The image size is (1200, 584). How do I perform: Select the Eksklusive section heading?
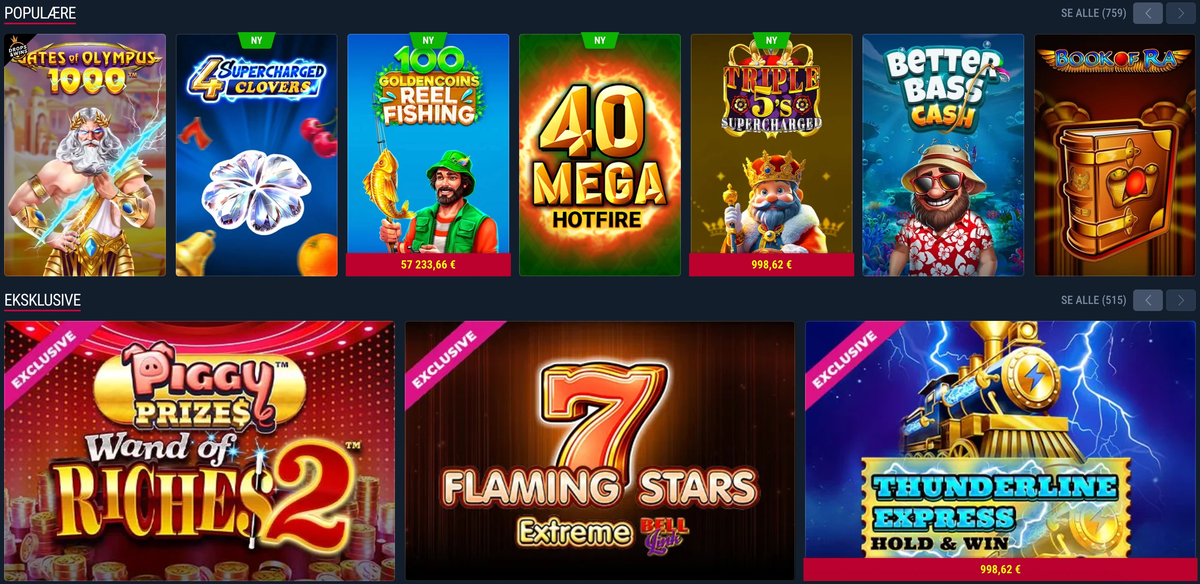(43, 300)
